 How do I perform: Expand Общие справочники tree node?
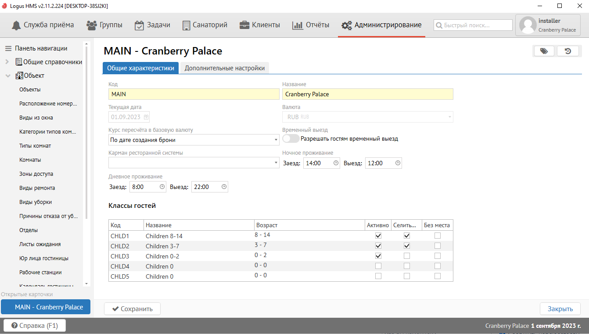click(7, 62)
